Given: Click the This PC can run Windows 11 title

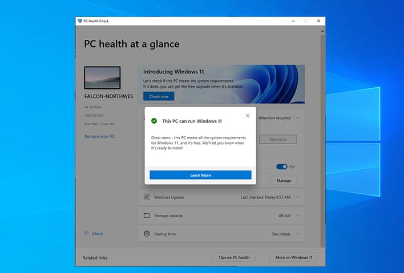Looking at the screenshot, I should pyautogui.click(x=192, y=121).
